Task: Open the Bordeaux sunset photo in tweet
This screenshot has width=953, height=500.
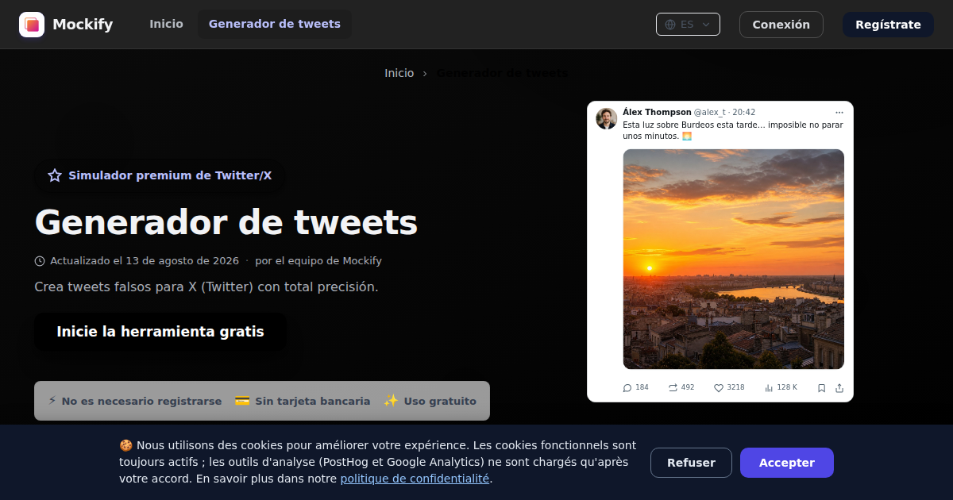Action: [734, 259]
